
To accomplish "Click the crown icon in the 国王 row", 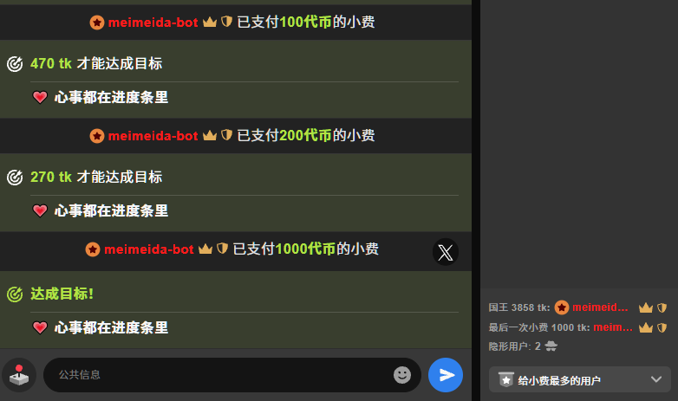I will coord(646,307).
